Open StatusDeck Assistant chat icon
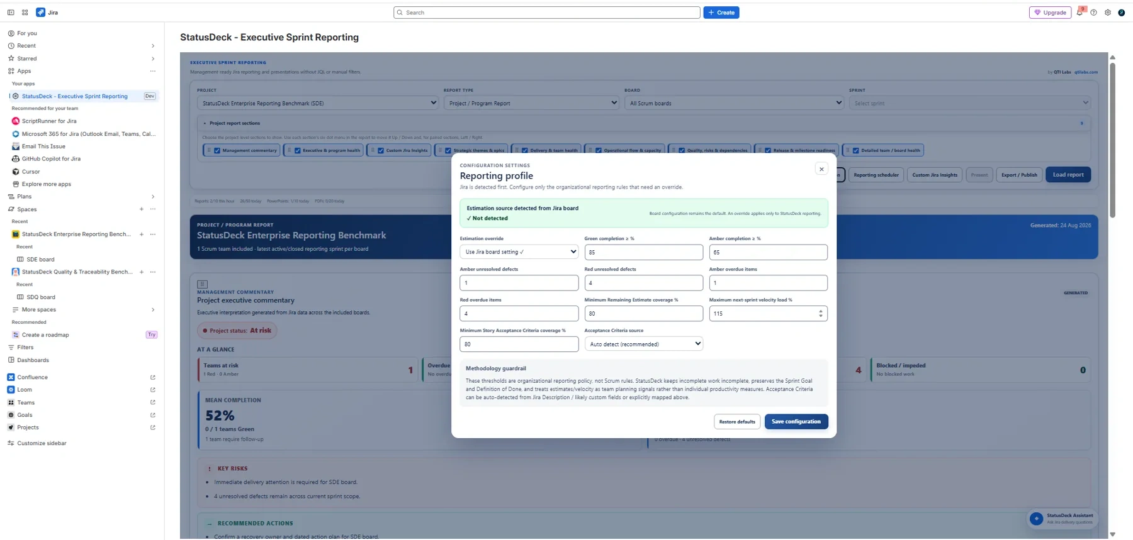The image size is (1133, 540). click(x=1036, y=519)
